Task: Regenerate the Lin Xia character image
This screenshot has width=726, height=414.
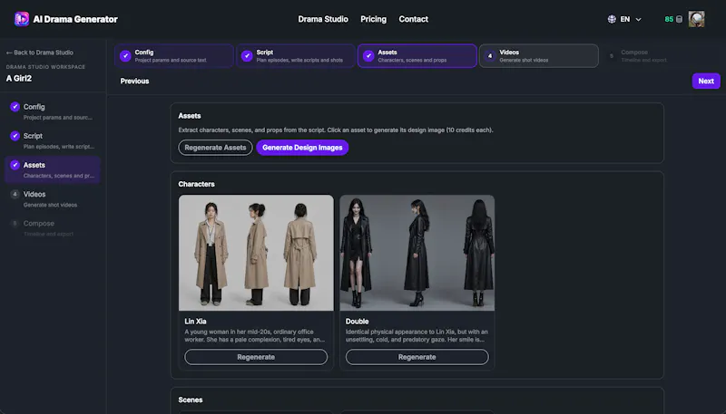Action: 256,357
